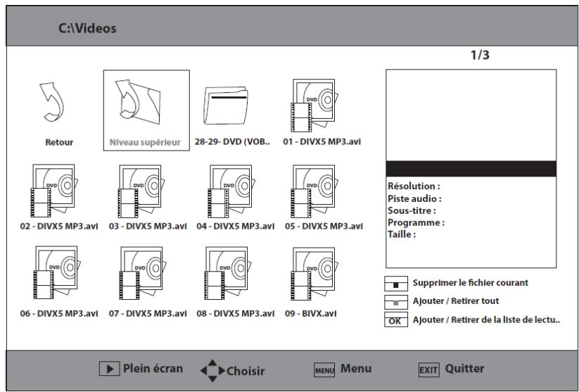Pick the 06 - DIVX5 MP3.avi video icon
Viewport: 579px width, 392px height.
pyautogui.click(x=52, y=278)
